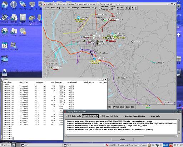This screenshot has height=147, width=183.
Task: Close the Display Packet Data dialog via Close
Action: point(122,139)
